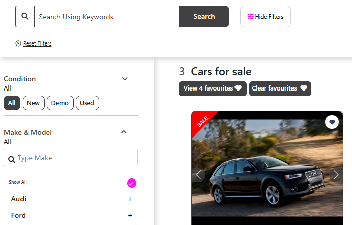Click the Hide Filters button
352x225 pixels.
click(x=265, y=17)
